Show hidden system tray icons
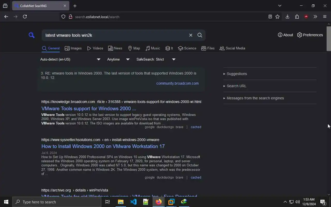331x207 pixels. tap(285, 202)
